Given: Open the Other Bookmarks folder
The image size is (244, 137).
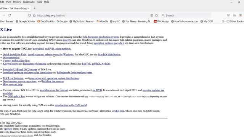Looking at the screenshot, I should (235, 21).
